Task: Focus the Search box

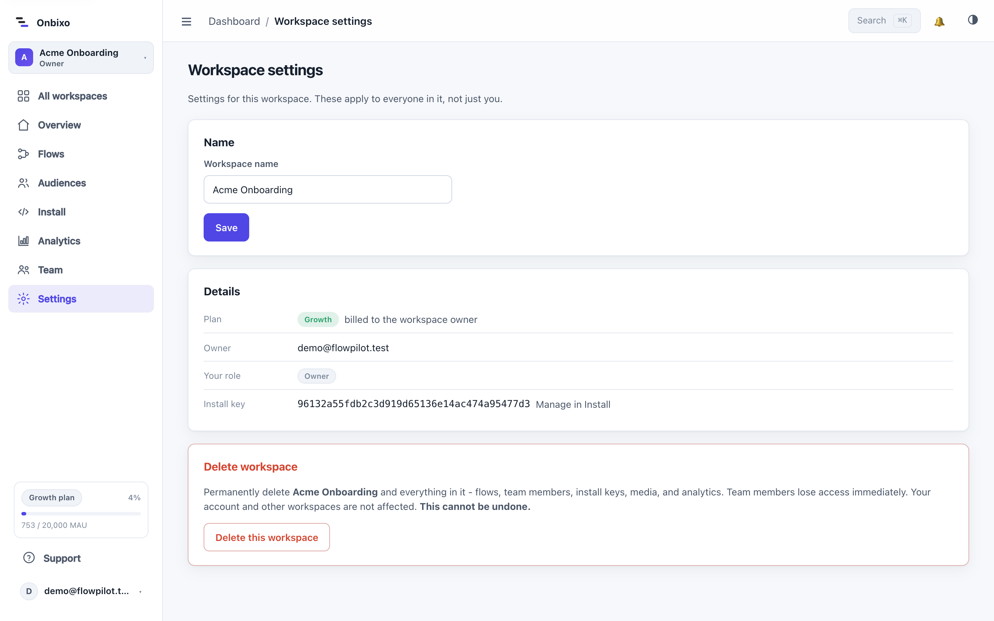Action: click(884, 21)
